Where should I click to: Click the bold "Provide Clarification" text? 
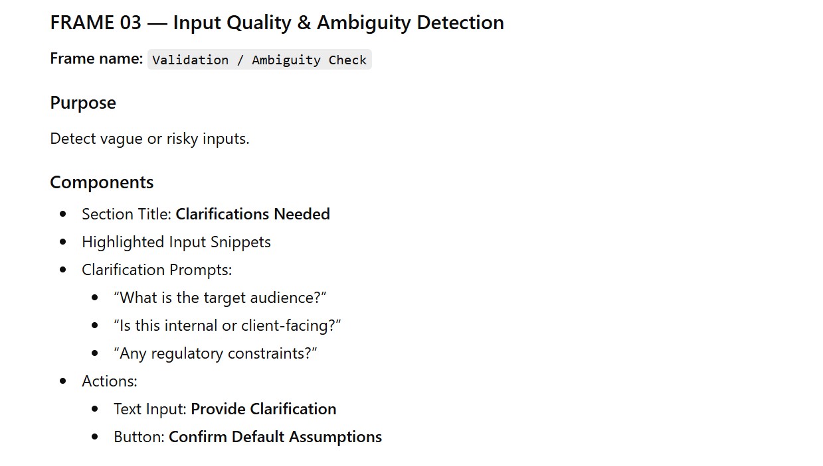[x=263, y=409]
